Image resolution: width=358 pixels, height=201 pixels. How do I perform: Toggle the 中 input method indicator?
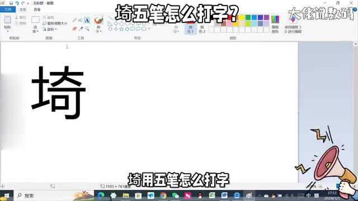pos(308,195)
